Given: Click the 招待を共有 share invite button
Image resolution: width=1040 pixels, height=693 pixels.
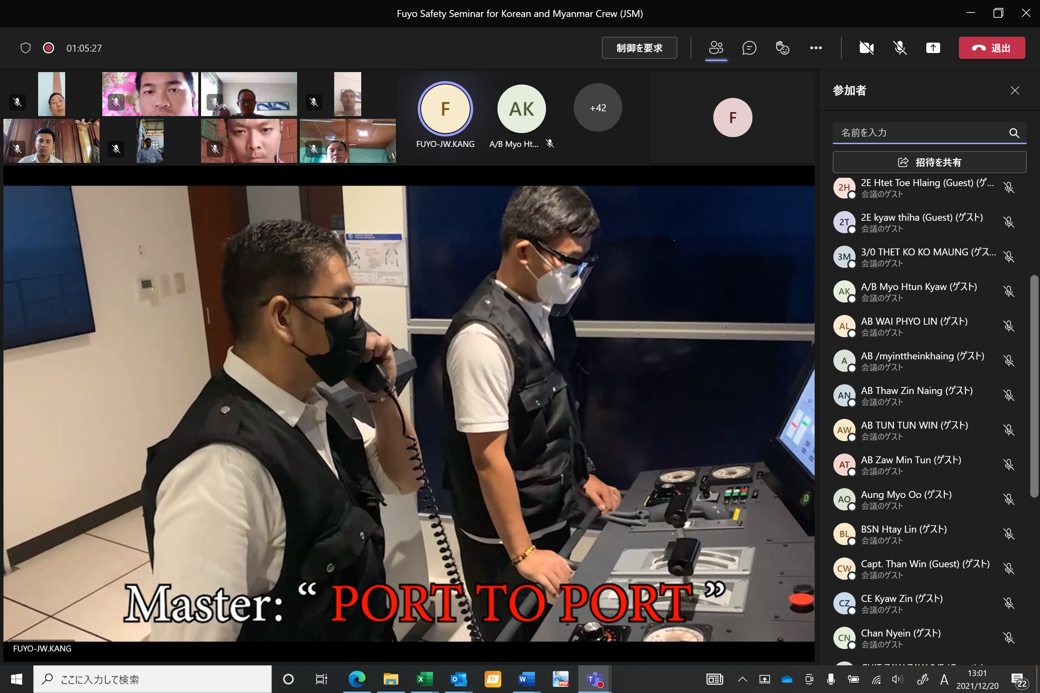Looking at the screenshot, I should coord(929,162).
